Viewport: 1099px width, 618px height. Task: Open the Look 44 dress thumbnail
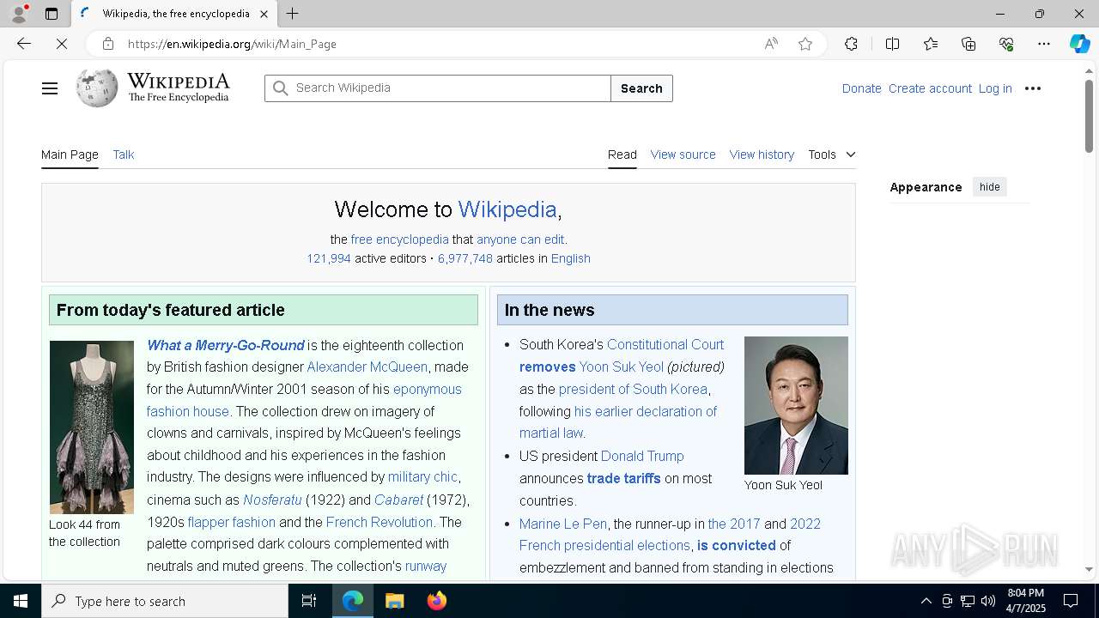click(x=92, y=427)
